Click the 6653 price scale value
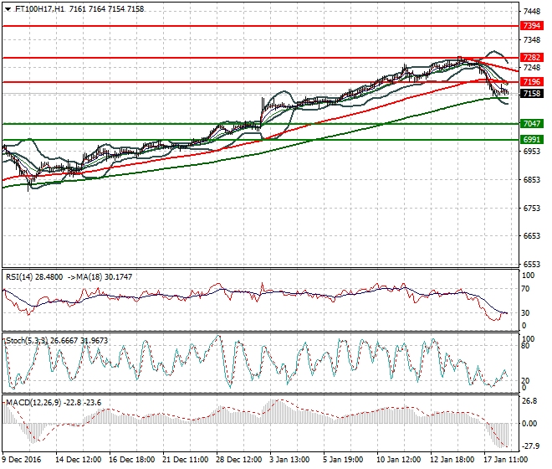552x469 pixels. click(532, 235)
